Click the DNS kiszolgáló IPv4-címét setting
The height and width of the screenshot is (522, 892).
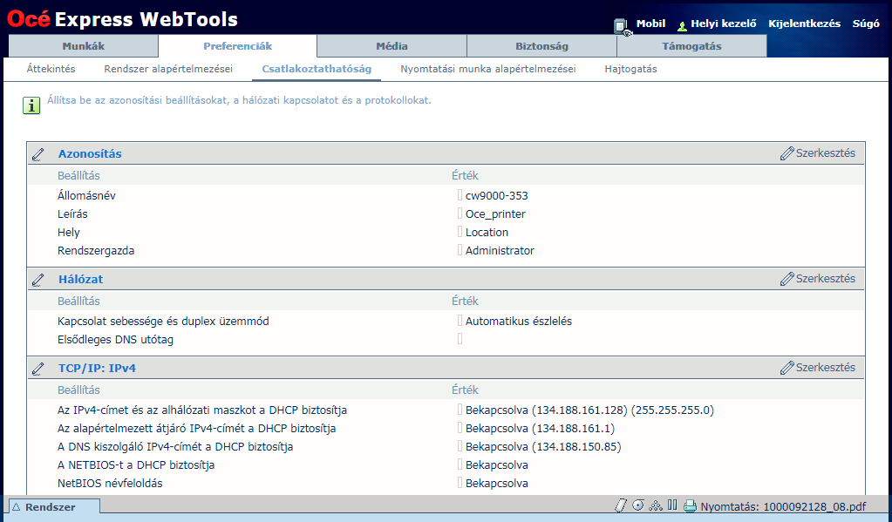pos(175,446)
